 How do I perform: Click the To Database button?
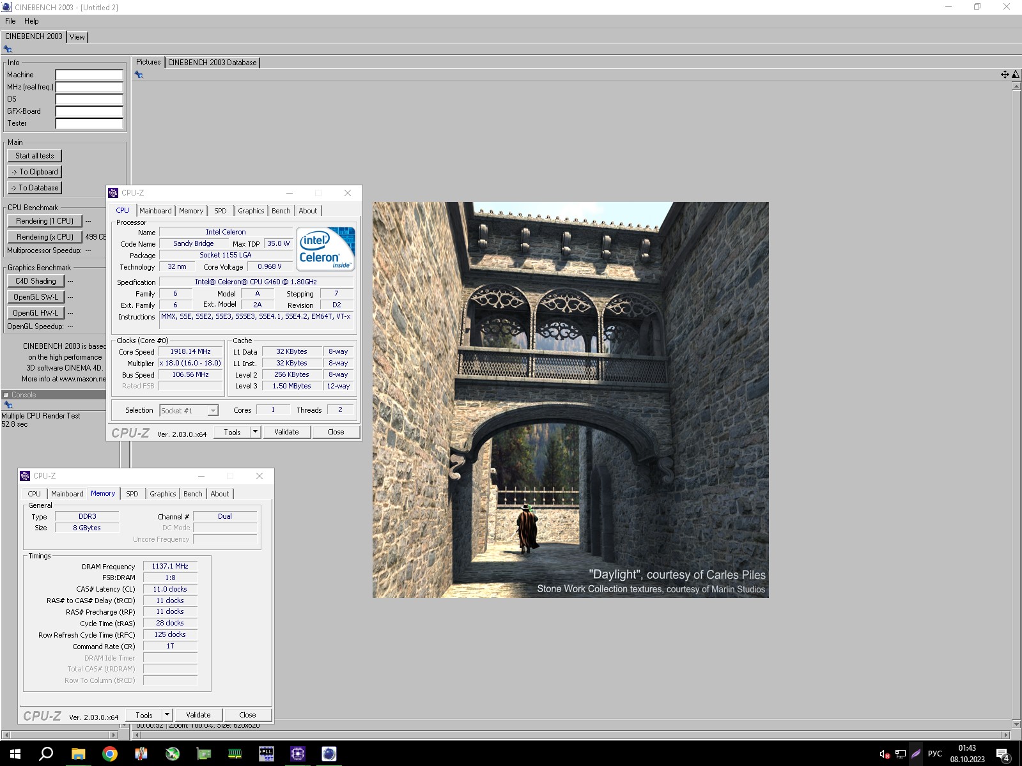[35, 188]
